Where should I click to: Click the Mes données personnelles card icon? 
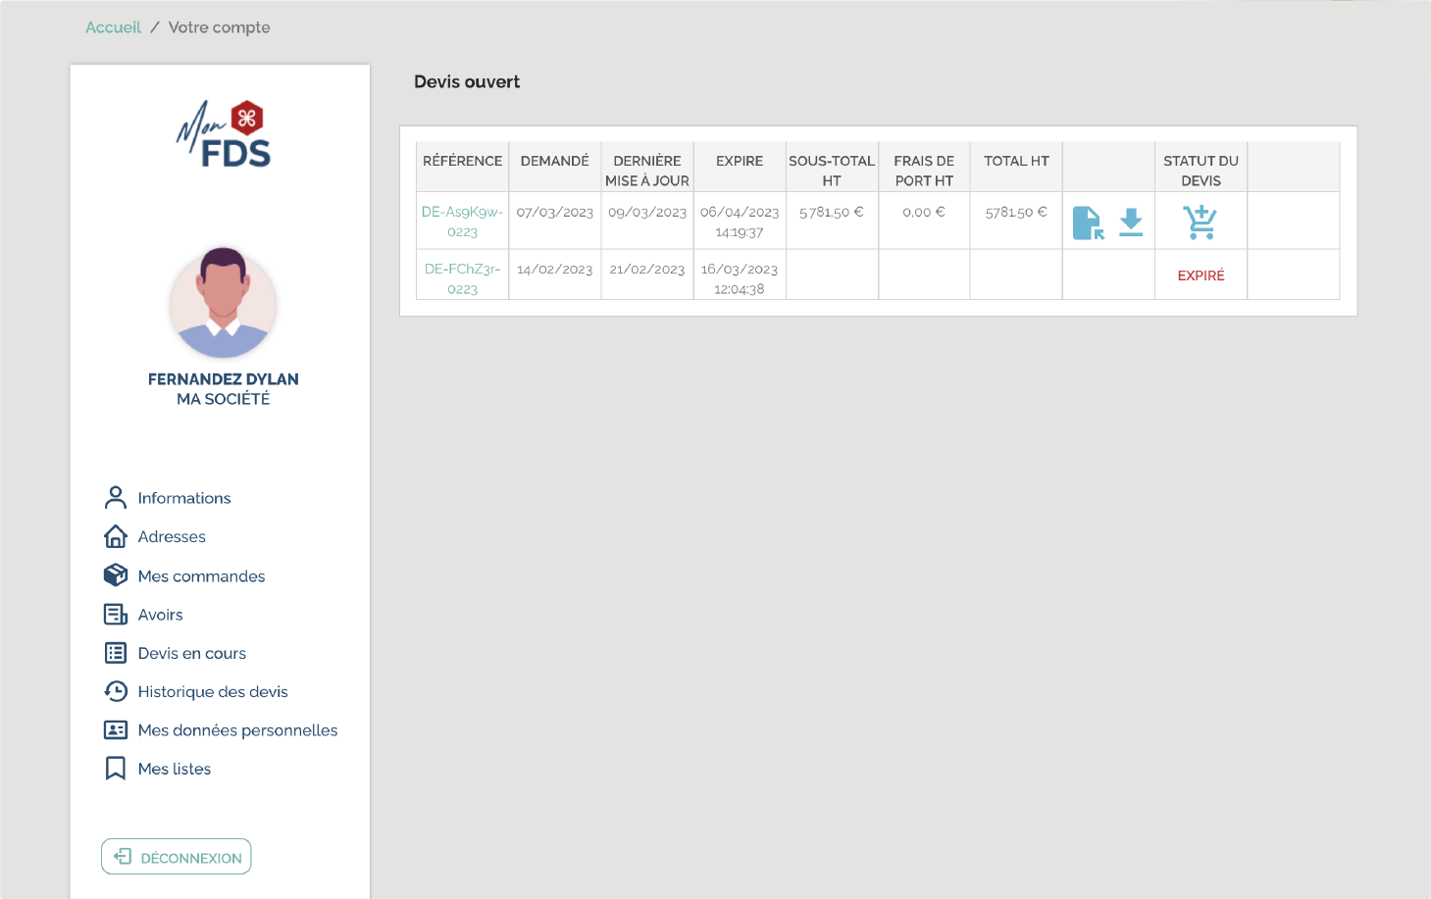coord(116,730)
